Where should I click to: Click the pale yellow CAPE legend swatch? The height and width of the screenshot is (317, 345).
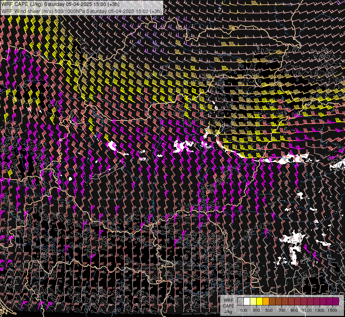253,302
